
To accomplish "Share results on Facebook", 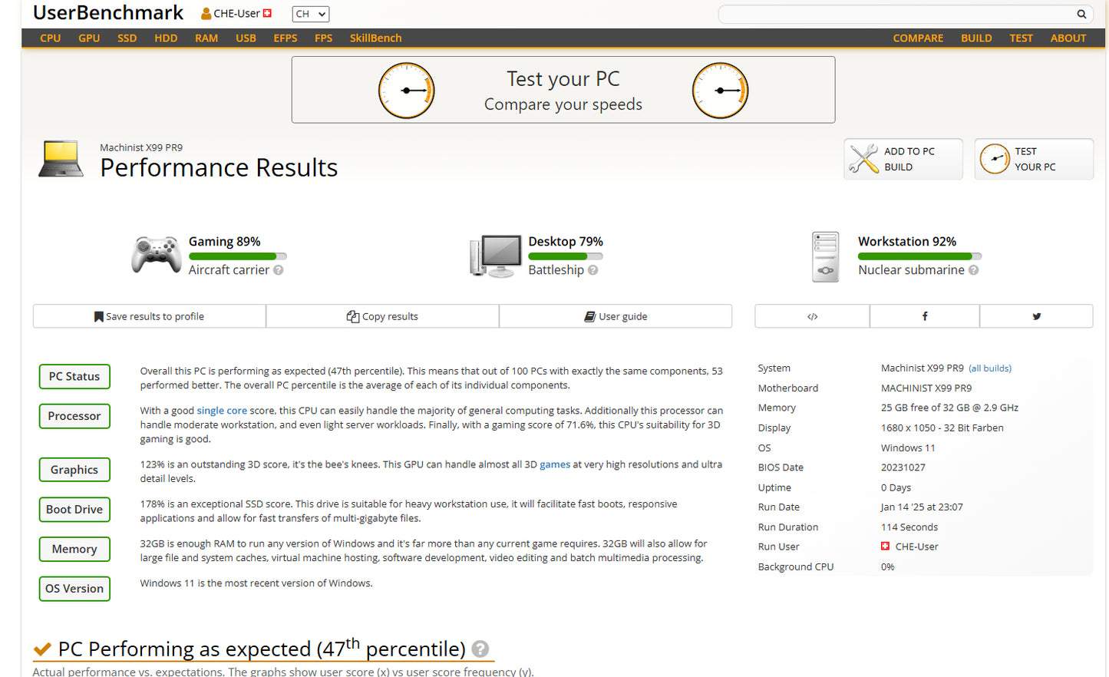I will [x=925, y=316].
